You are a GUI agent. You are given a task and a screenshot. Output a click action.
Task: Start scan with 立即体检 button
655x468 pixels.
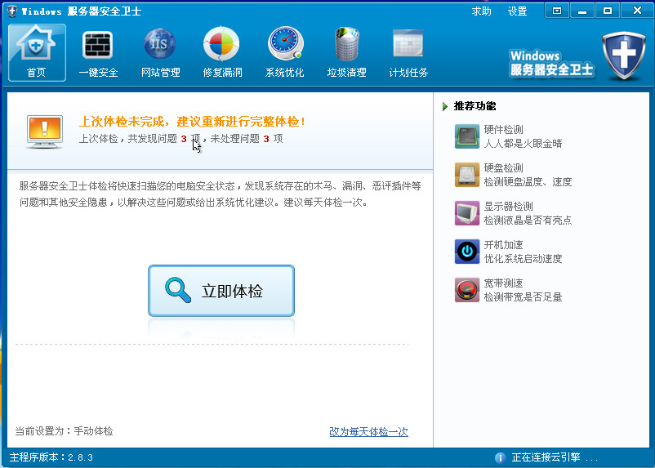click(221, 291)
